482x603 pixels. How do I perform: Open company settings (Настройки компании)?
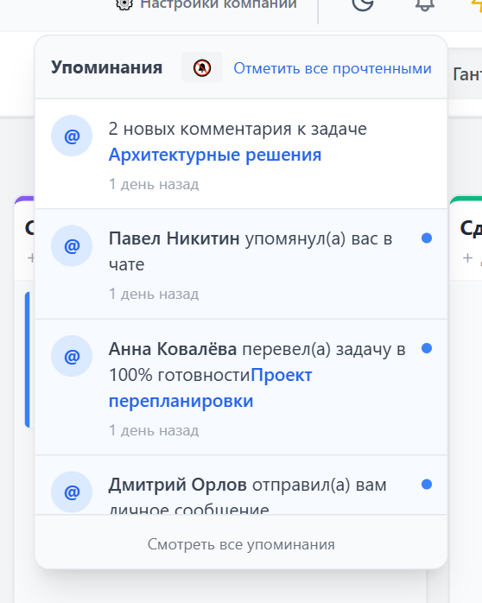[206, 4]
